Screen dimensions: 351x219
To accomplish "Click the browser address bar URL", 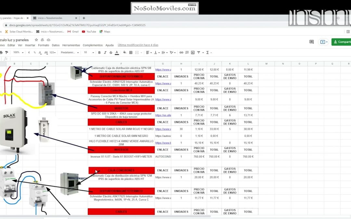I will [77, 25].
